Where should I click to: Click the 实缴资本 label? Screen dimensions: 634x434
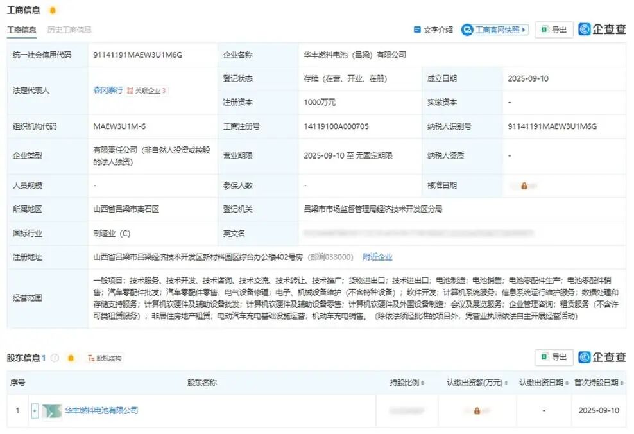point(442,102)
